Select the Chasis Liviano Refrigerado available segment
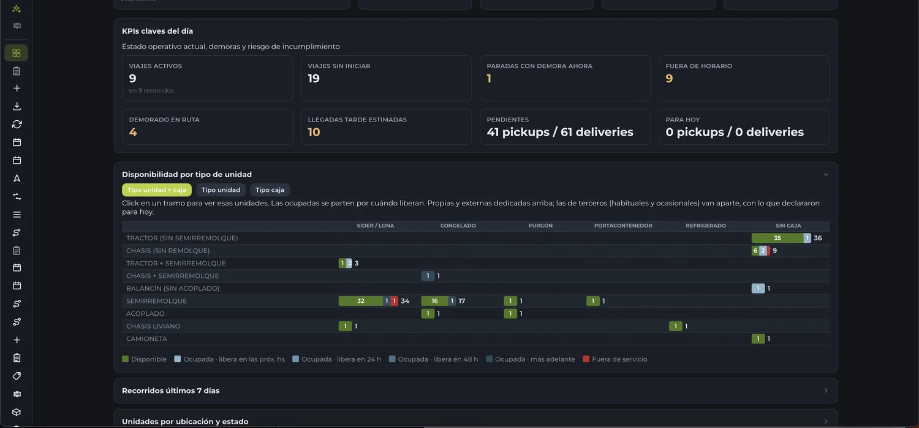 coord(676,326)
